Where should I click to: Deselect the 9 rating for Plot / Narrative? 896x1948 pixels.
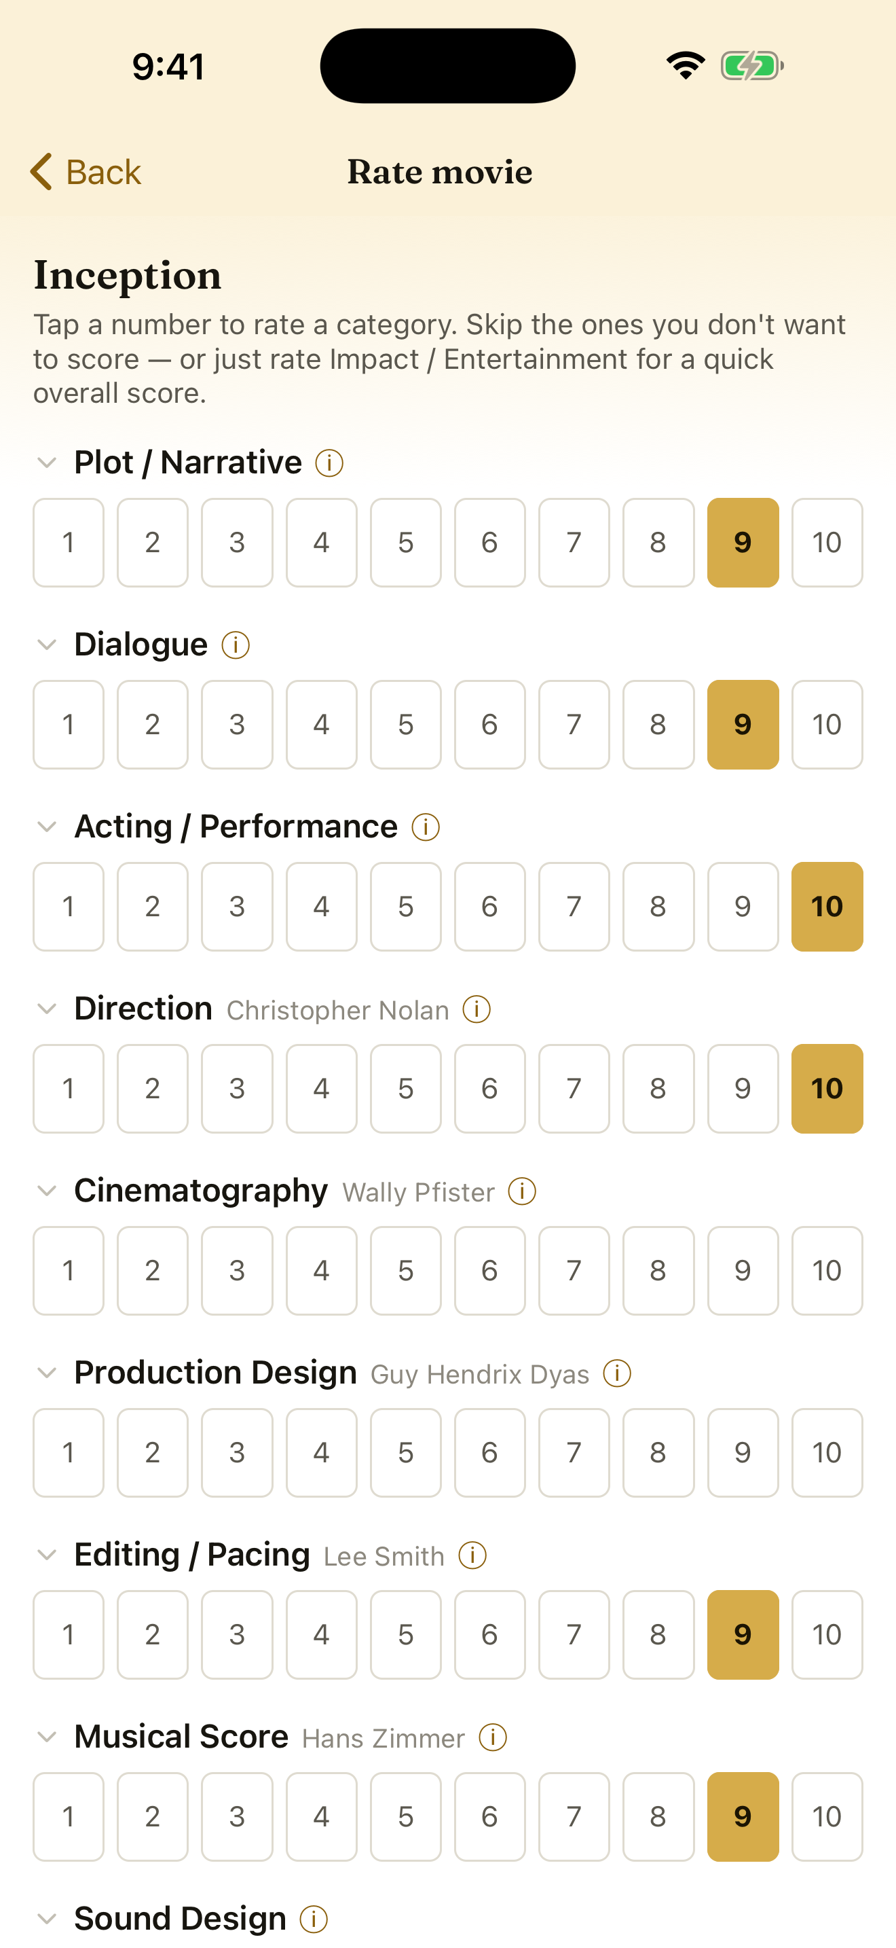click(743, 542)
